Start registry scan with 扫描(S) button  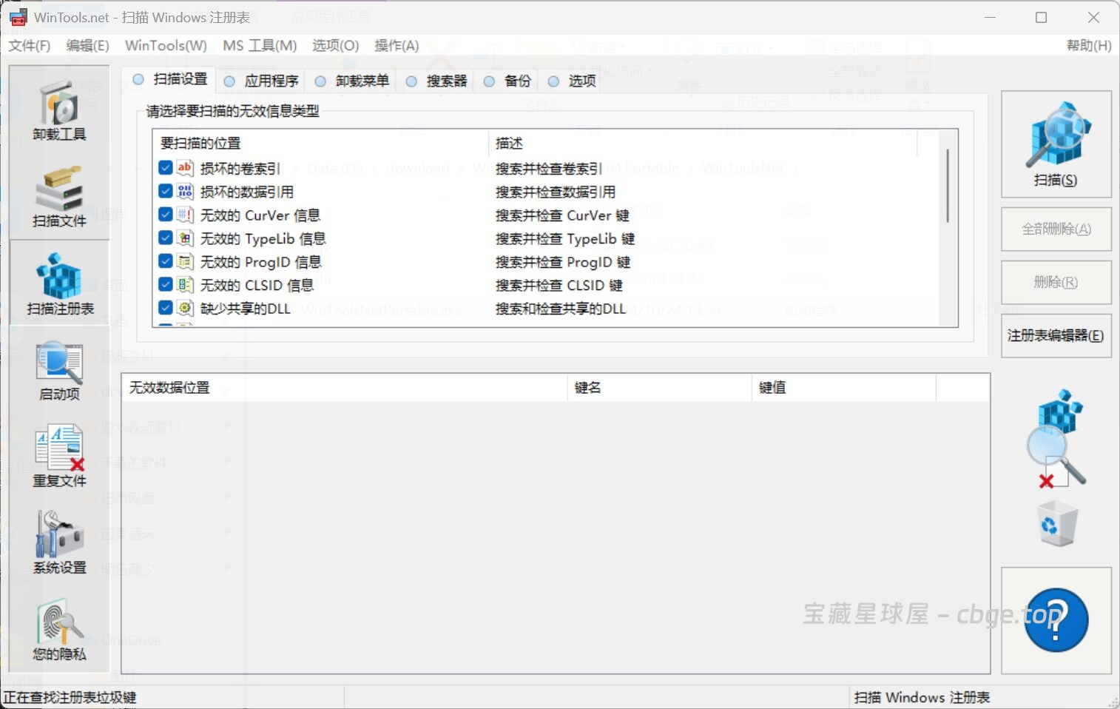point(1056,144)
